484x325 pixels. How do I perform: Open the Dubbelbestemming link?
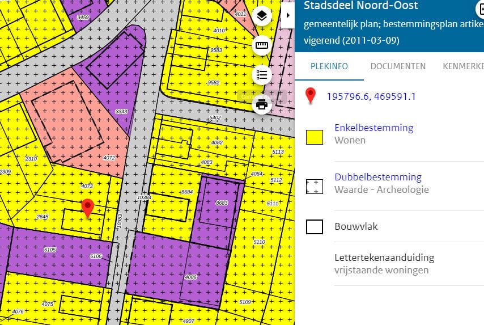click(378, 177)
